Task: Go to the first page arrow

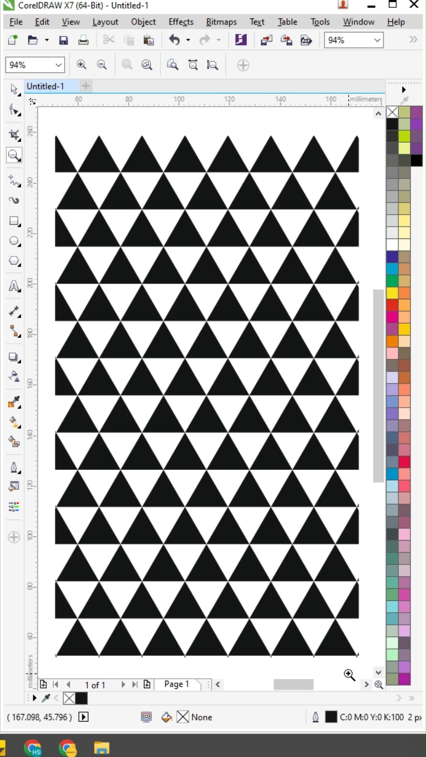Action: (56, 684)
